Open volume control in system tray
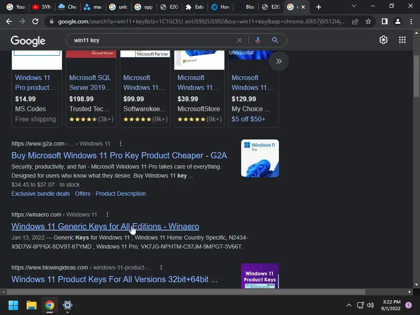 pos(370,305)
